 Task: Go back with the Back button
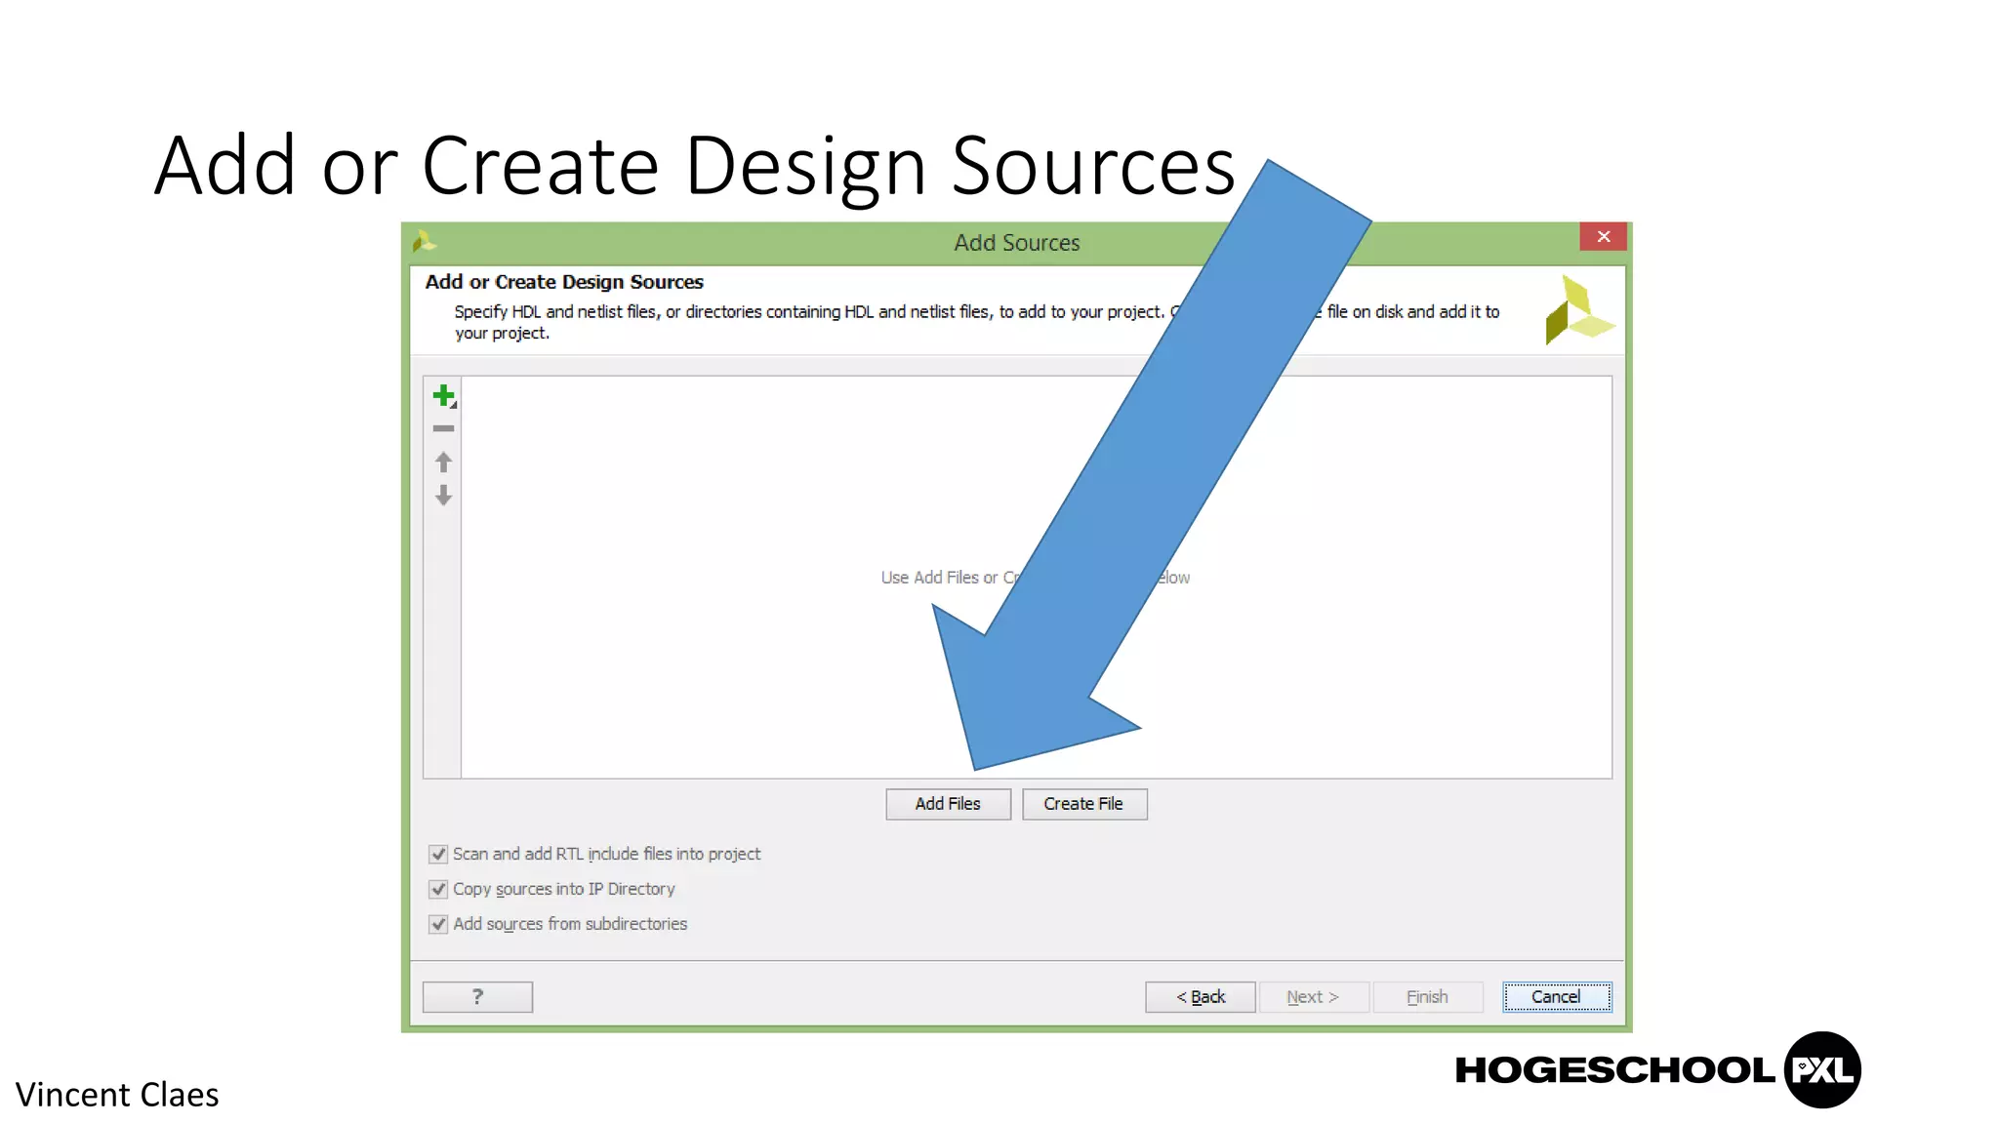coord(1200,996)
